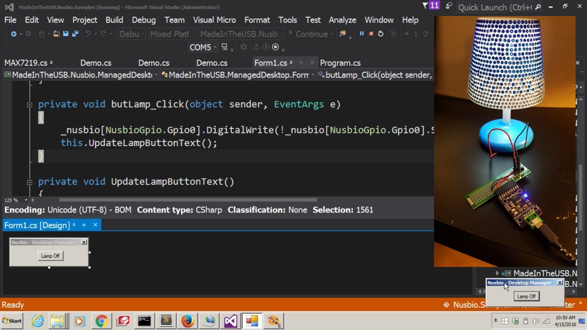Click Lamp Off in running Nusbio window
587x330 pixels.
[x=526, y=296]
